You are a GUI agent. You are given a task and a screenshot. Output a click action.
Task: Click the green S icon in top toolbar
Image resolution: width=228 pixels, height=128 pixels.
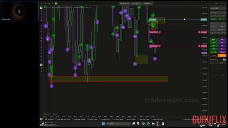tap(56, 4)
